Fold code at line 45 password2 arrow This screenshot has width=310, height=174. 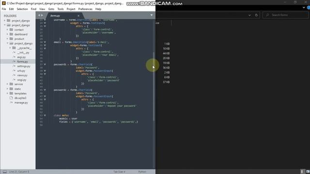click(x=45, y=90)
